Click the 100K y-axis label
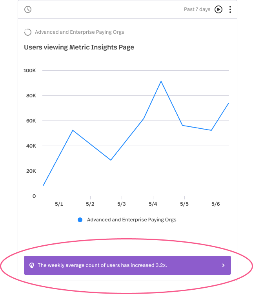253x294 pixels. [x=29, y=71]
